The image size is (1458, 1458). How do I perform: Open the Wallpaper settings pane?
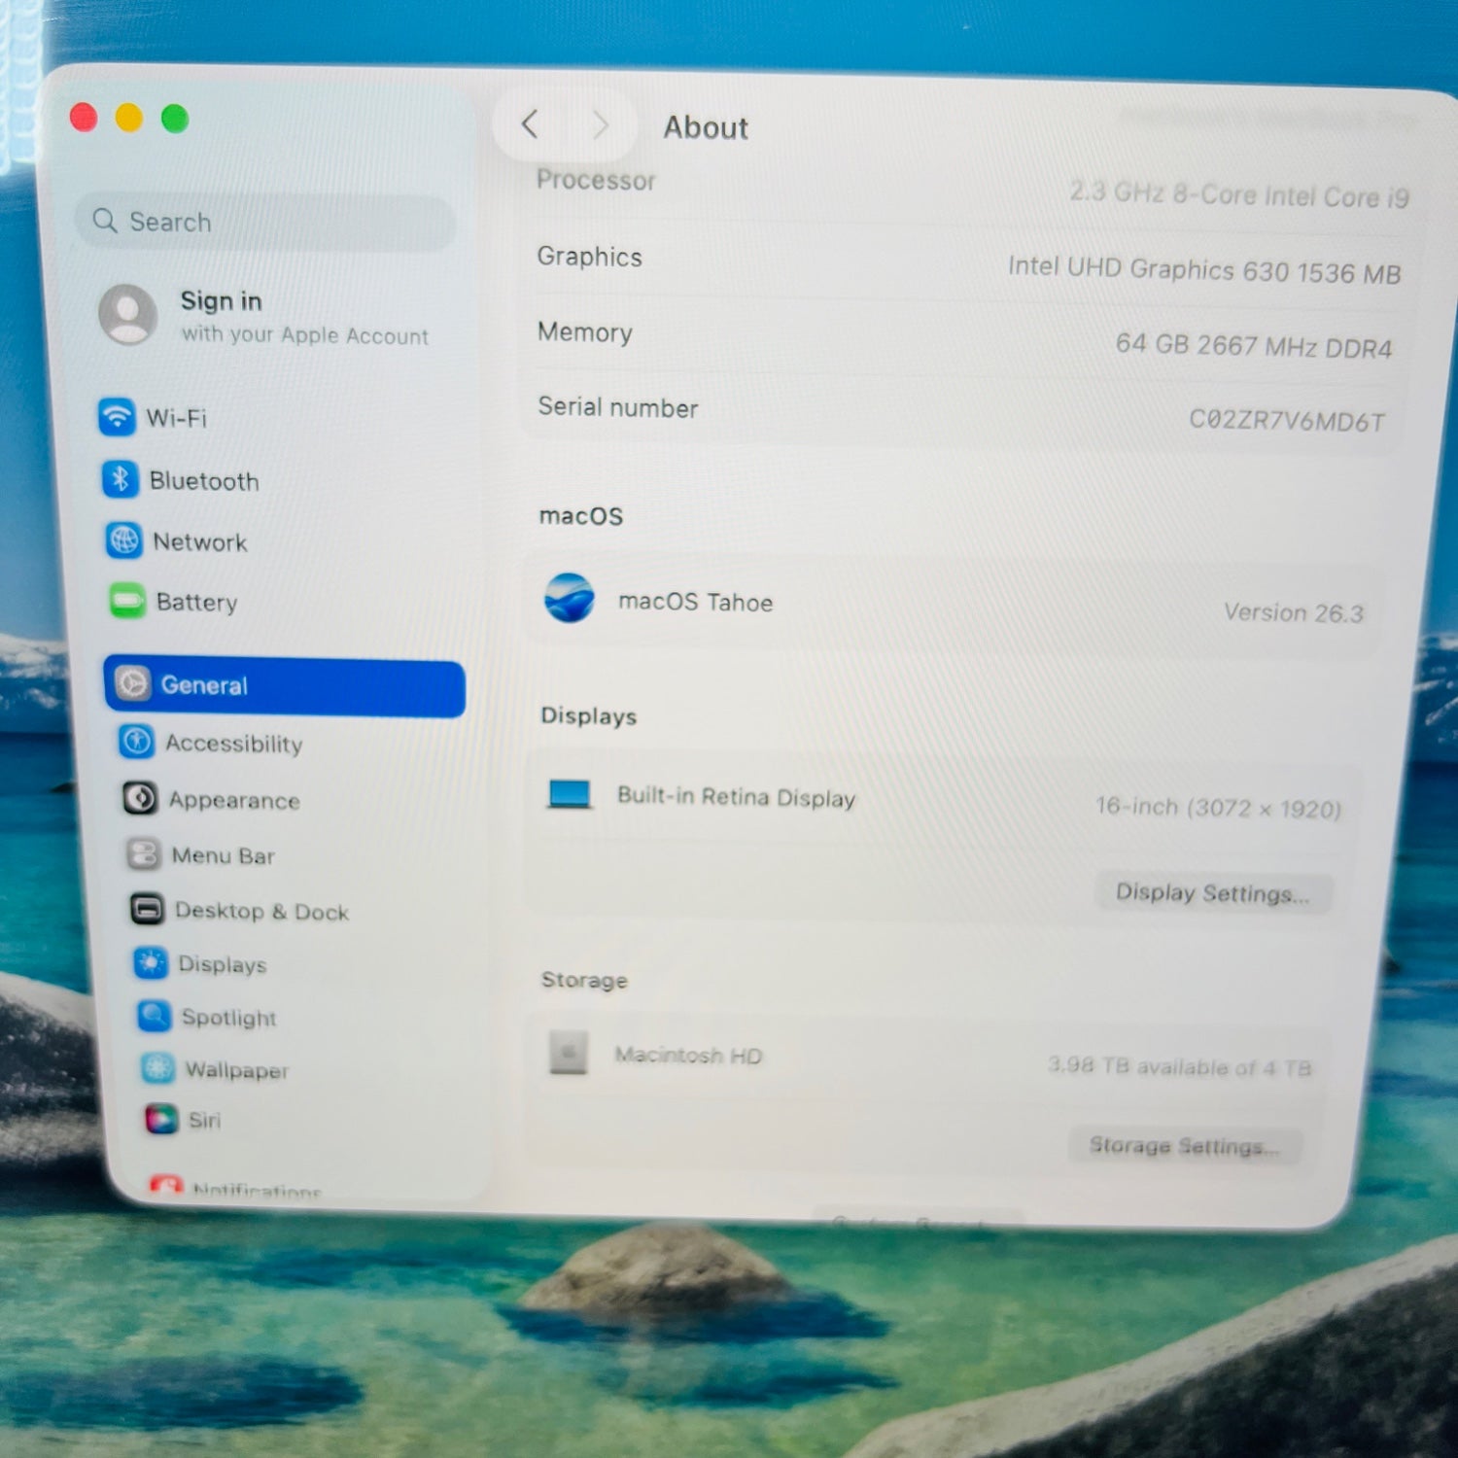(x=236, y=1070)
